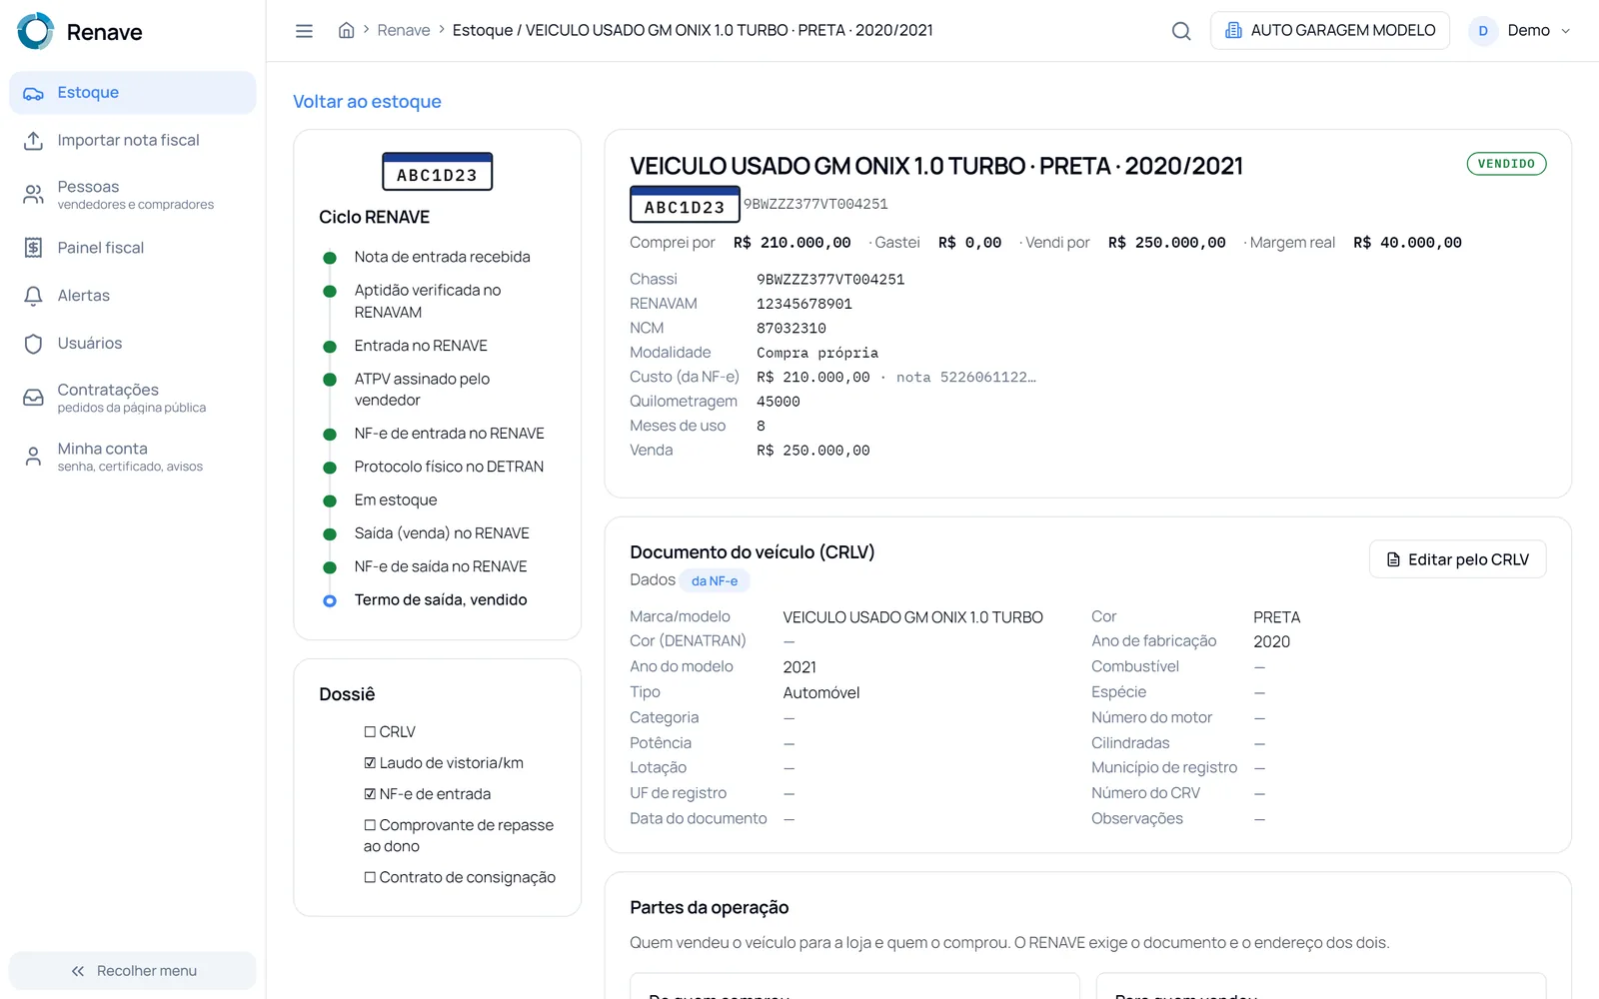
Task: Click the double-chevron icon in Recolher menu
Action: (78, 971)
